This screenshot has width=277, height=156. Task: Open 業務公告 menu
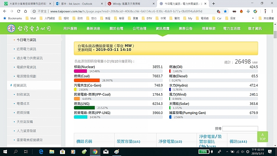(x=186, y=29)
